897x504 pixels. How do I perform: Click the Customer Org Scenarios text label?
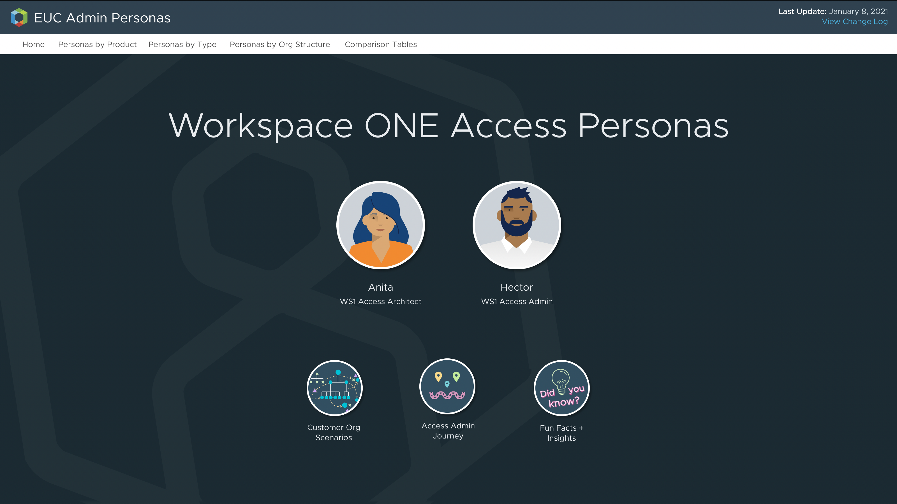[x=334, y=432]
